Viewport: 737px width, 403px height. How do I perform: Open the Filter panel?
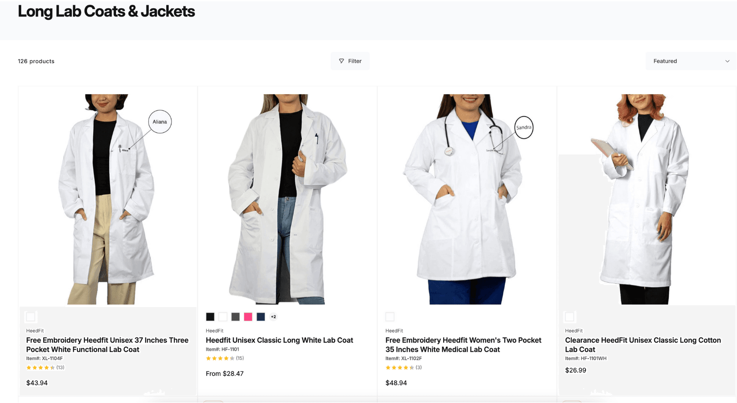tap(350, 61)
